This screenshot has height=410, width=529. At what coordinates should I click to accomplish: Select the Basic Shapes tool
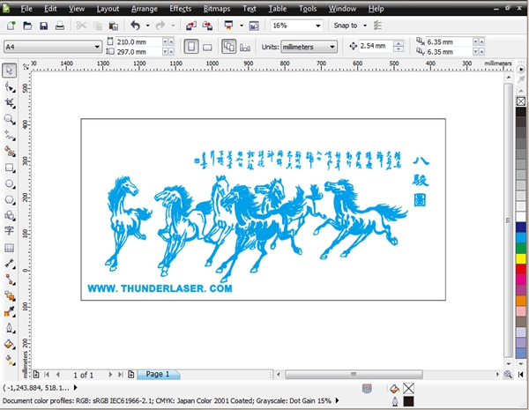click(9, 215)
